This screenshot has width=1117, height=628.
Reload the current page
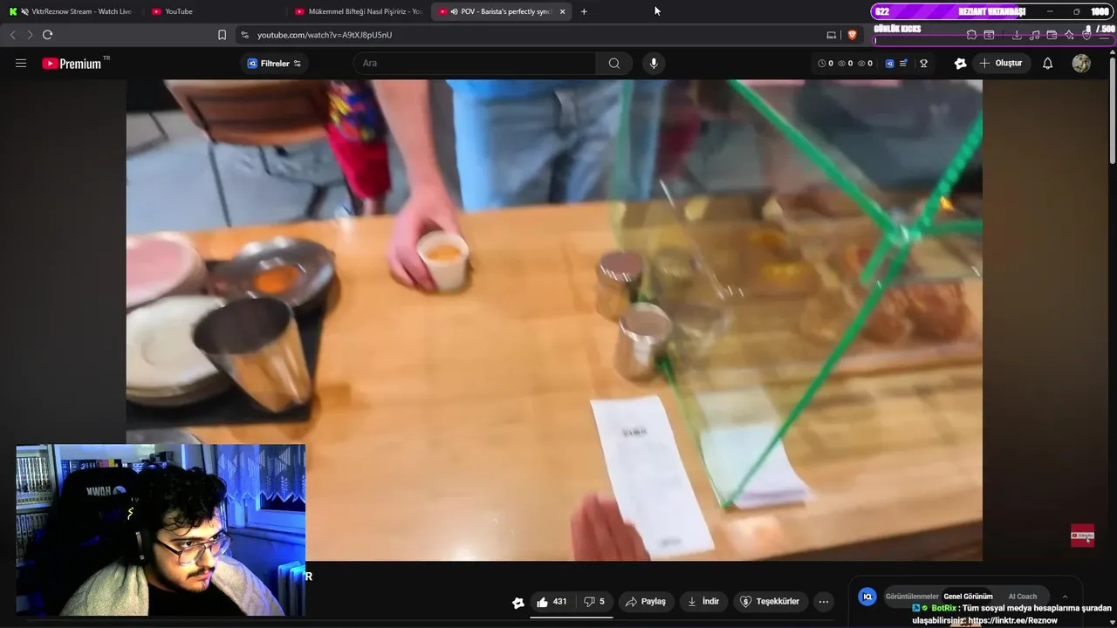[x=47, y=35]
